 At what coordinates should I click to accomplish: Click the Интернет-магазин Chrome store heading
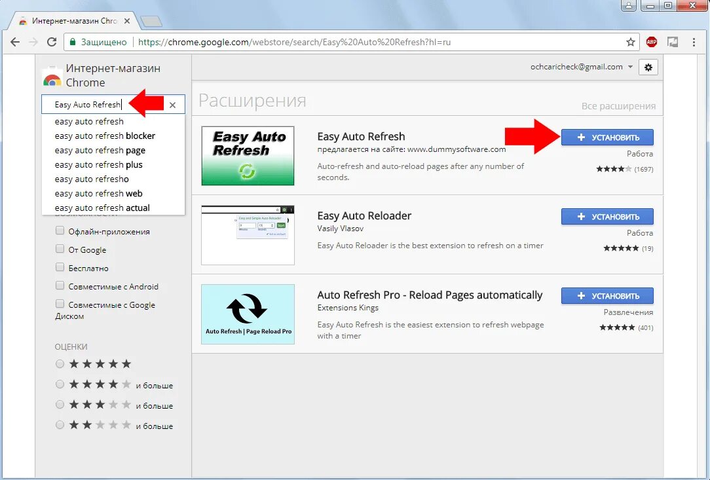point(113,75)
